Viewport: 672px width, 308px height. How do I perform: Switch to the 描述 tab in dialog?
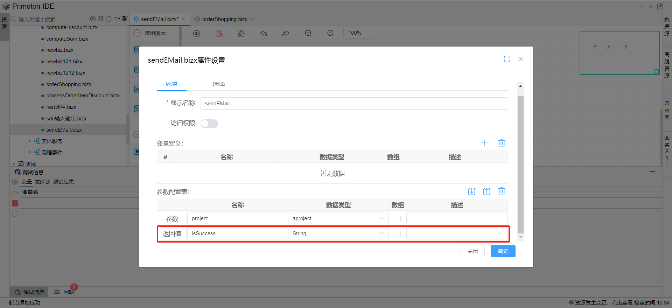pos(219,84)
